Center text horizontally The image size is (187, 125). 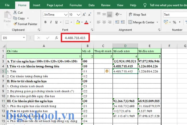104,22
